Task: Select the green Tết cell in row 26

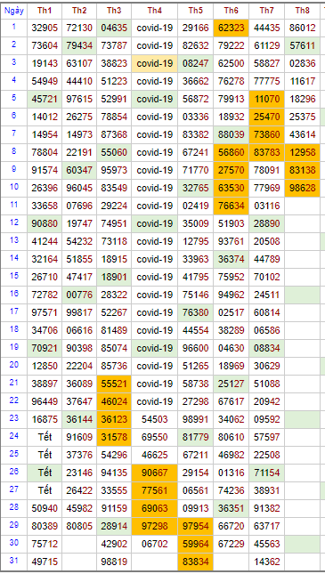Action: pyautogui.click(x=45, y=472)
